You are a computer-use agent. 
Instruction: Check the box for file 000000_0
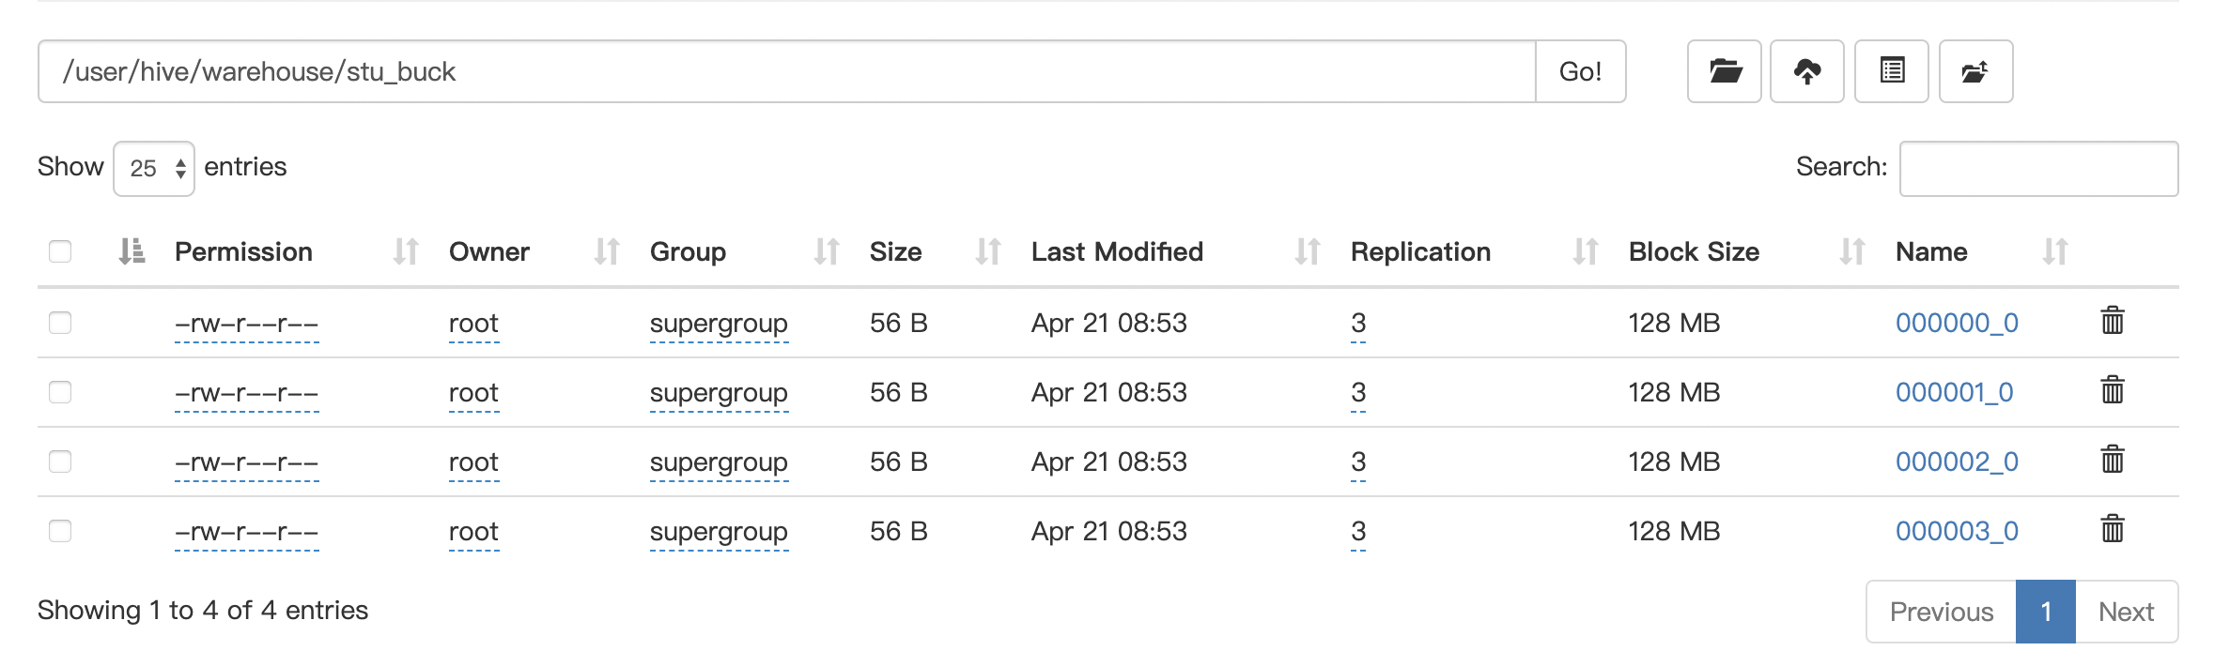pos(60,323)
